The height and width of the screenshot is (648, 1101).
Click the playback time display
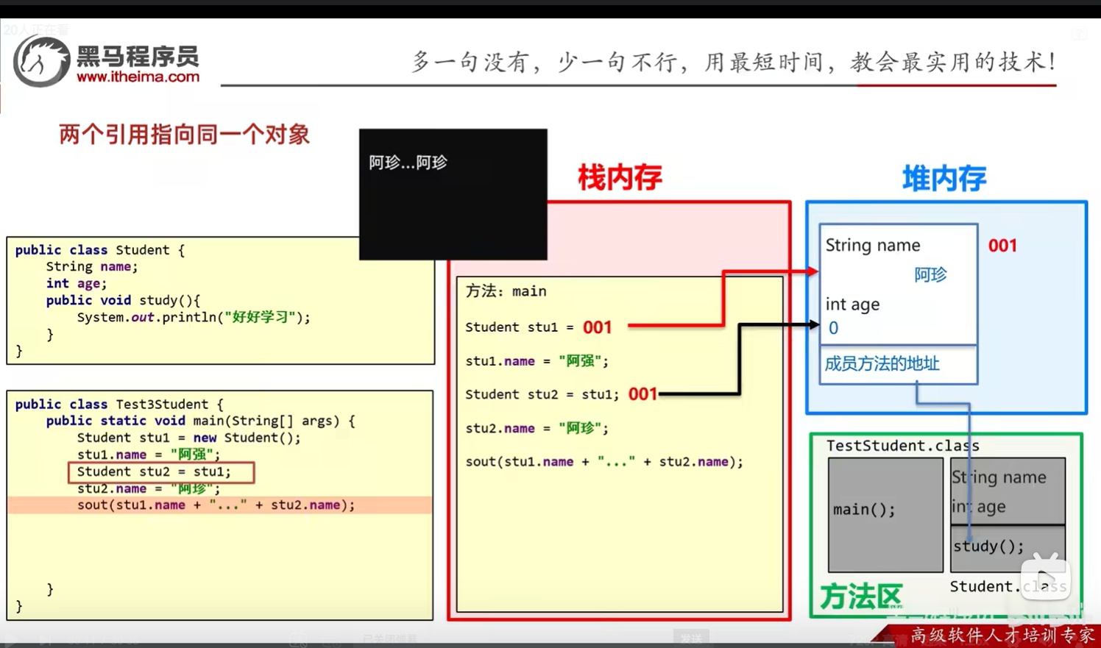coord(103,638)
